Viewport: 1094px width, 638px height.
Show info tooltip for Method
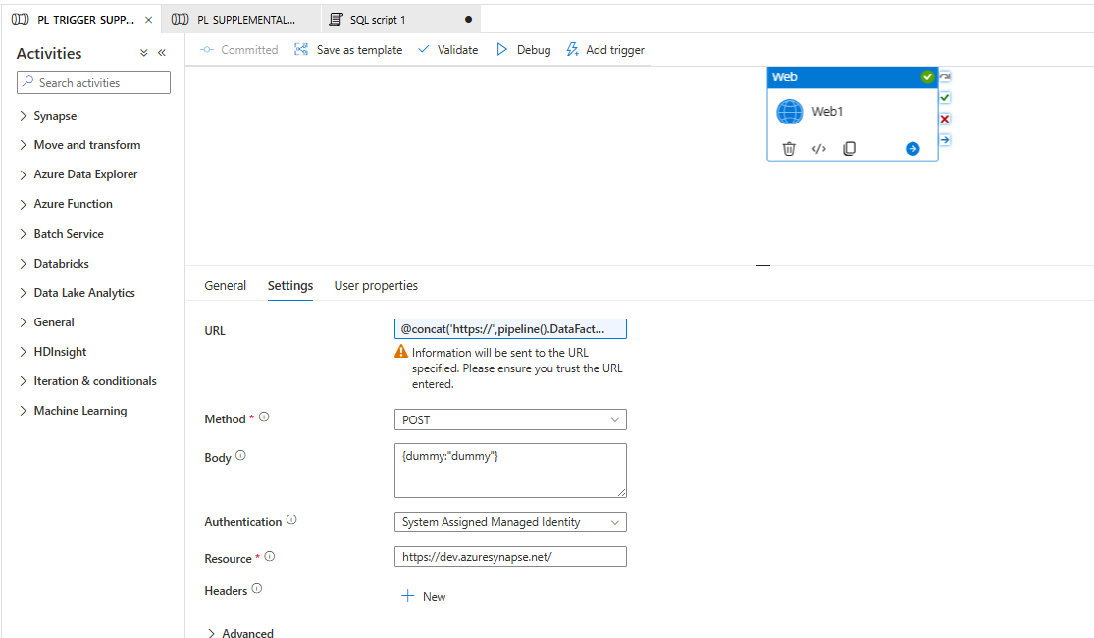(264, 417)
